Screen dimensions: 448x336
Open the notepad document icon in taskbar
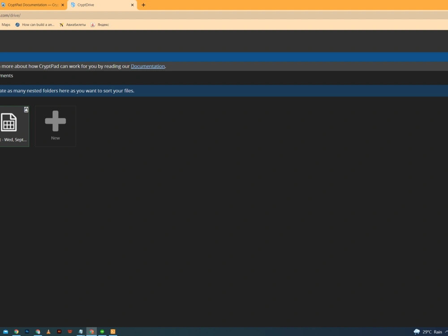coord(81,332)
